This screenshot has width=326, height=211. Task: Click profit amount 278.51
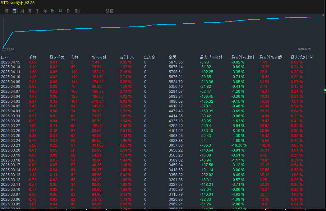[x=98, y=101]
